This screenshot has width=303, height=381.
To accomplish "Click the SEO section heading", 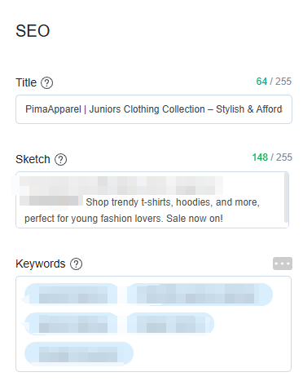I will point(33,31).
